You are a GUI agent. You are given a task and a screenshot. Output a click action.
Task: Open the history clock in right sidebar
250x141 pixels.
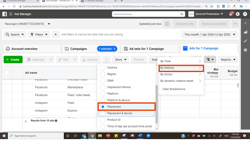tap(245, 50)
